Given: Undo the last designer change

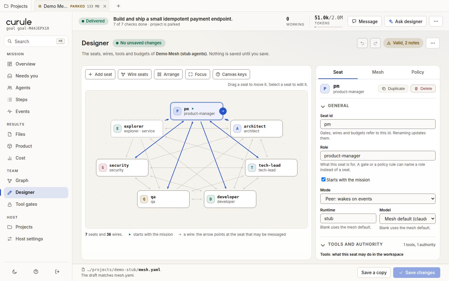Looking at the screenshot, I should tap(362, 43).
